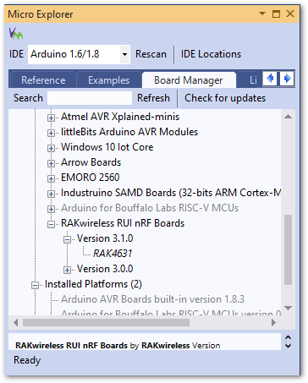
Task: Select littleBits Arduino AVR Modules label
Action: click(x=129, y=132)
